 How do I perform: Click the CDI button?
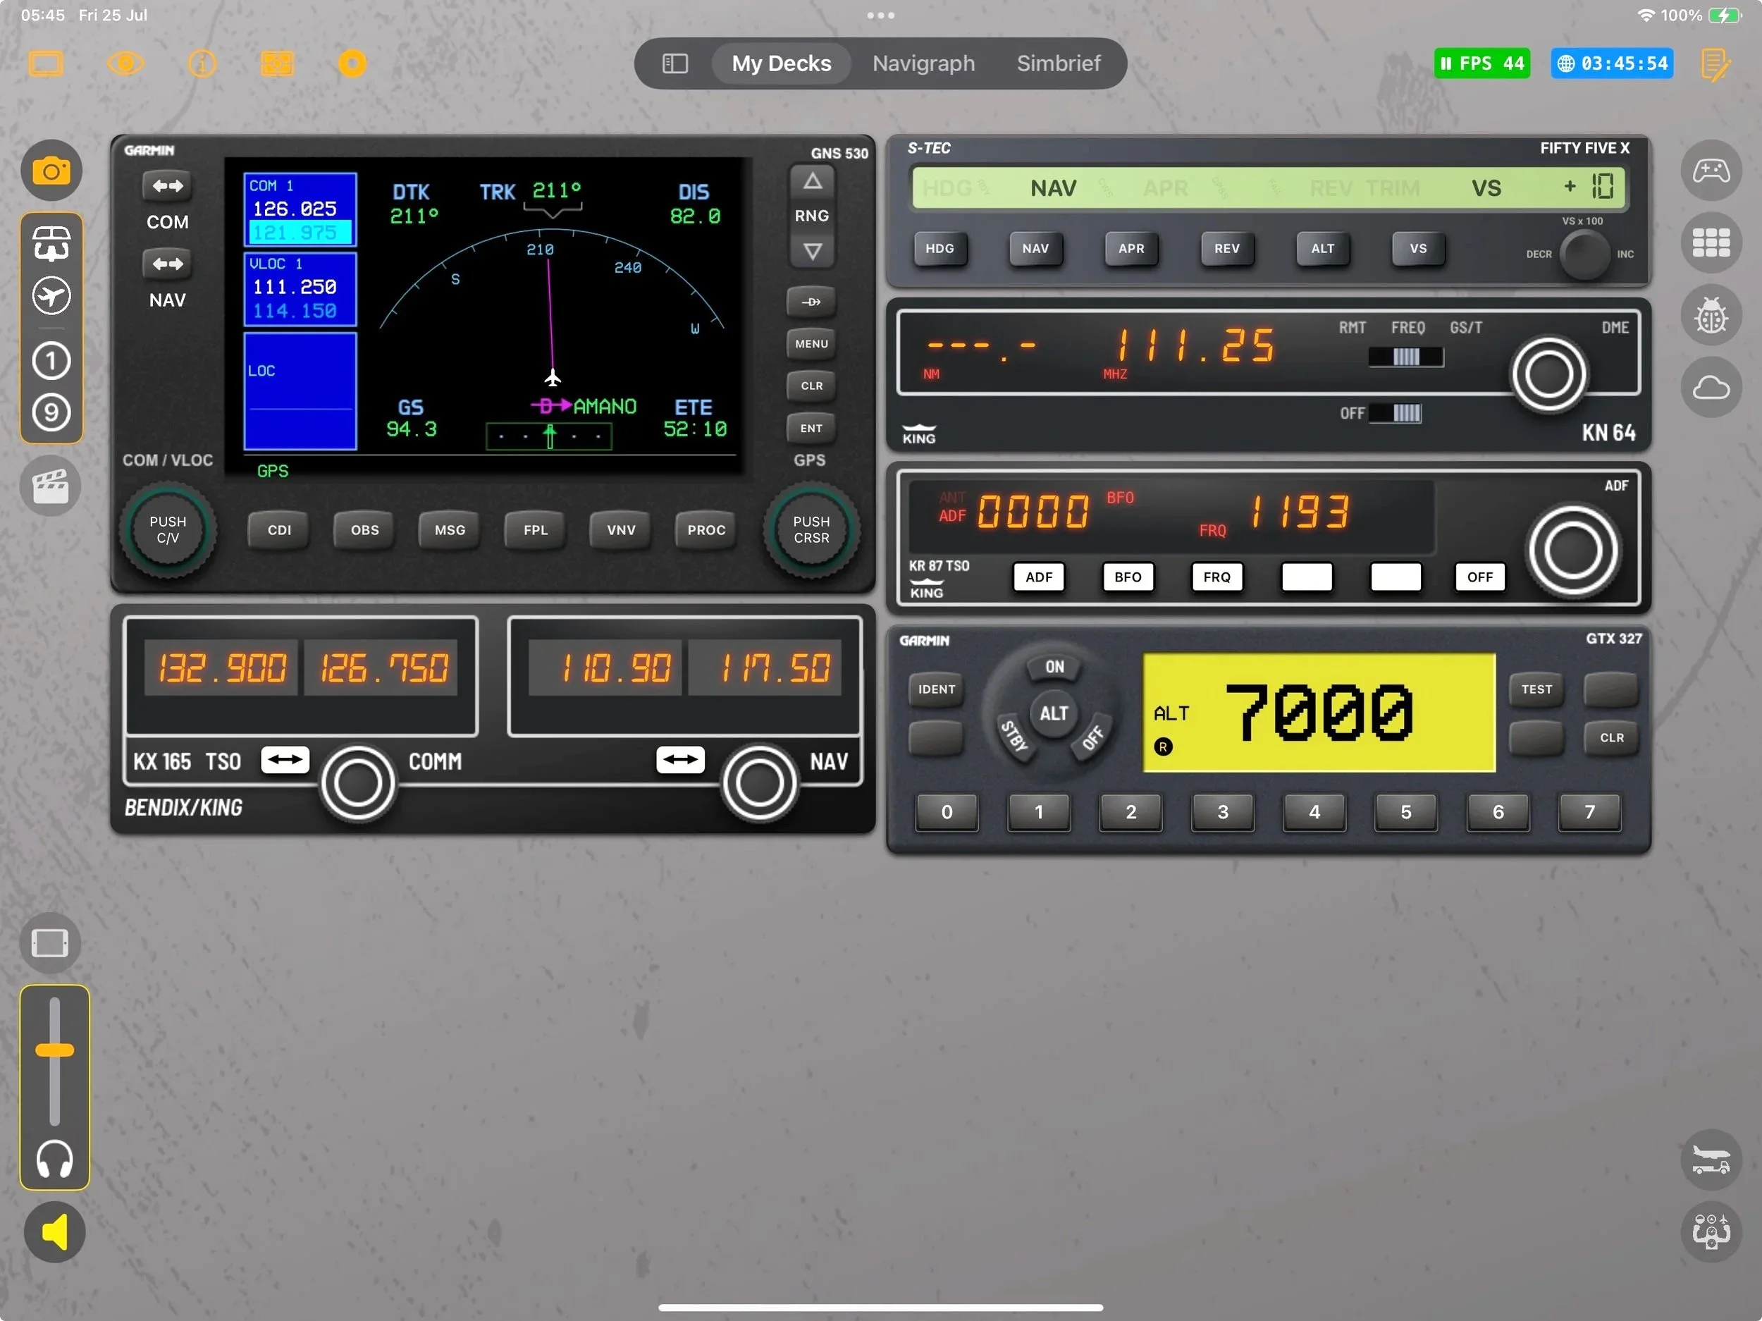279,531
